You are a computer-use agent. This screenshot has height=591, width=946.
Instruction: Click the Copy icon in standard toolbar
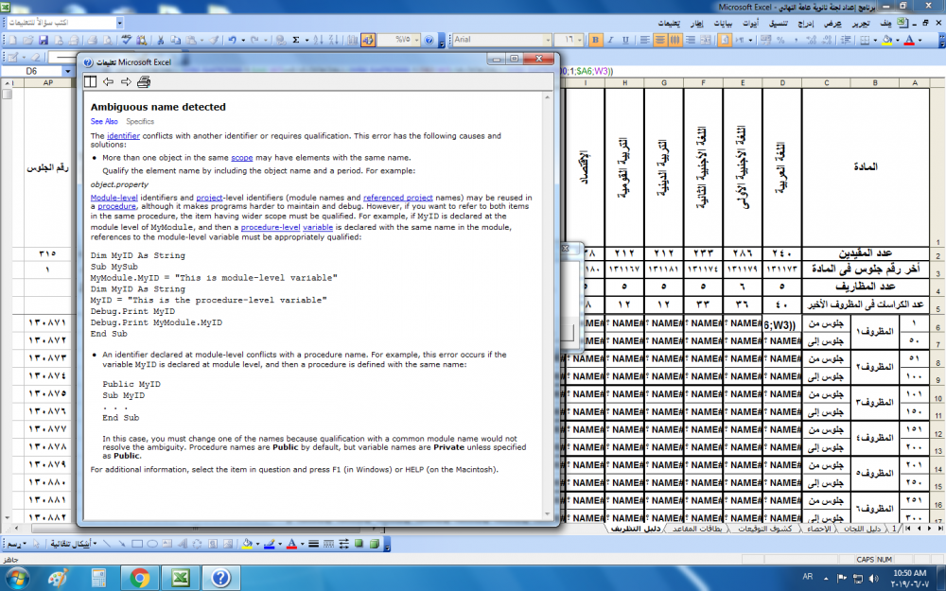pos(176,40)
